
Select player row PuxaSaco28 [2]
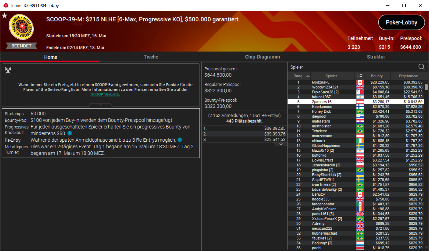(356, 92)
